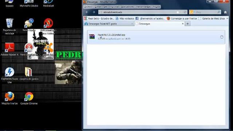Open a new tab with plus button
This screenshot has width=233, height=131.
coord(187,24)
